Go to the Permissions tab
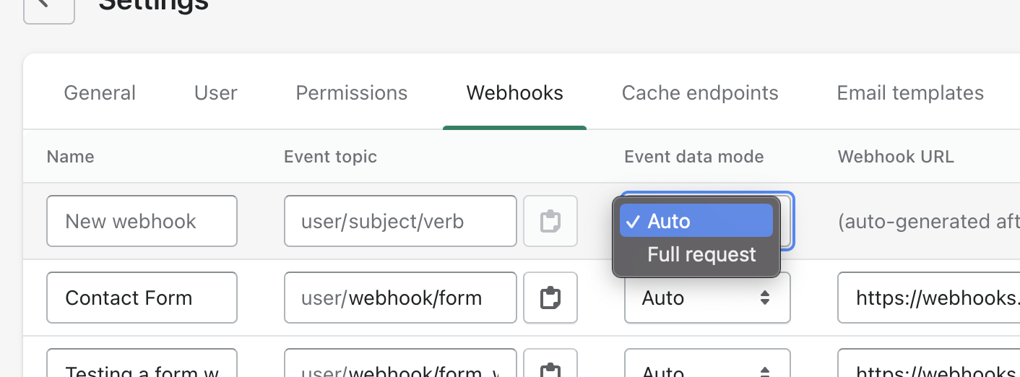1020x377 pixels. tap(352, 93)
